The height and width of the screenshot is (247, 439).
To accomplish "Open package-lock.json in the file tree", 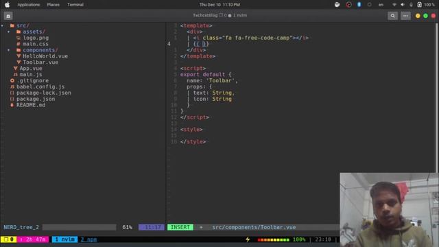I will point(44,93).
